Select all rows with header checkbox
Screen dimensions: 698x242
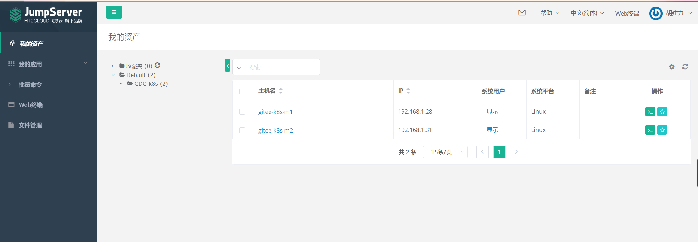(x=242, y=91)
